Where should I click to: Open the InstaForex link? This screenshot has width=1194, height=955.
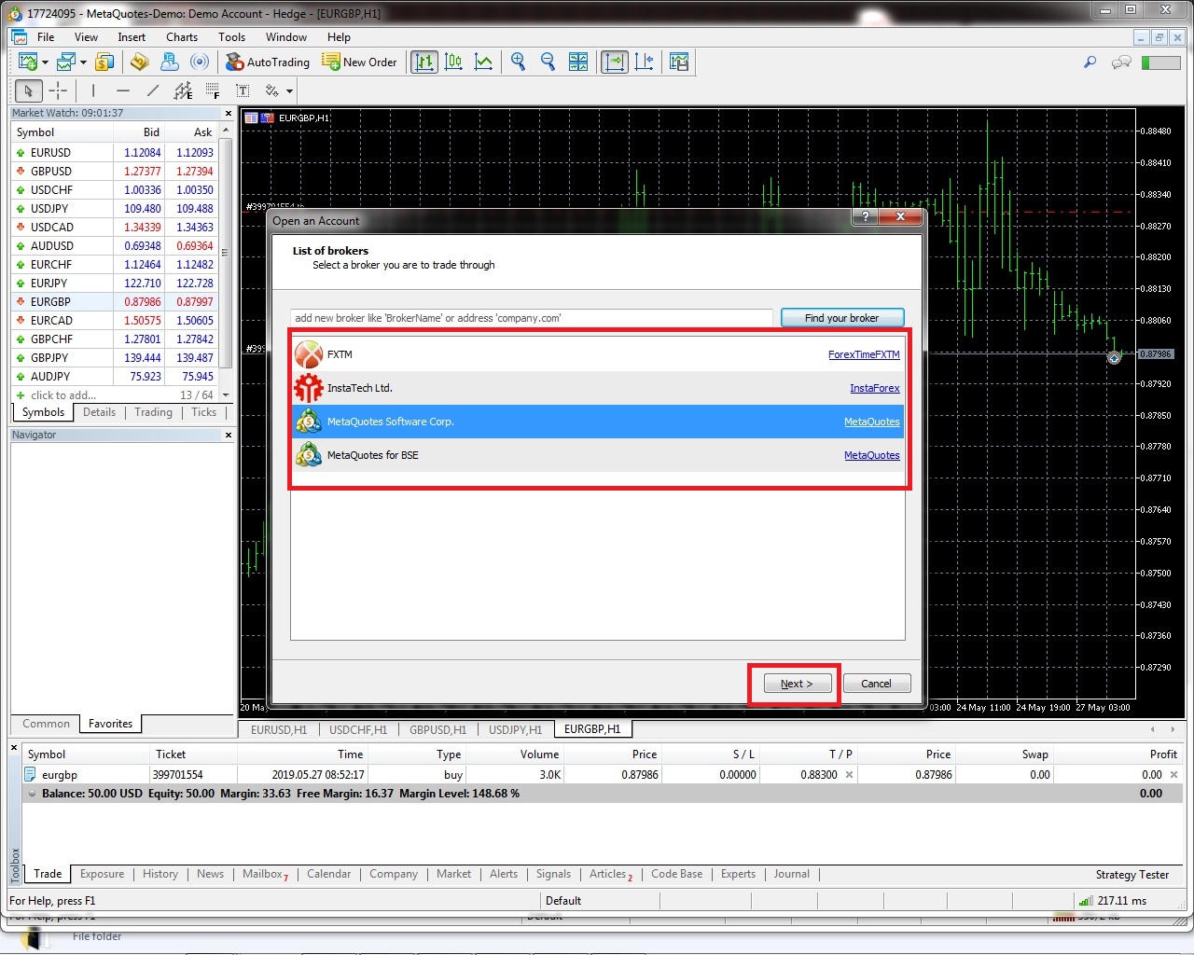[x=875, y=388]
